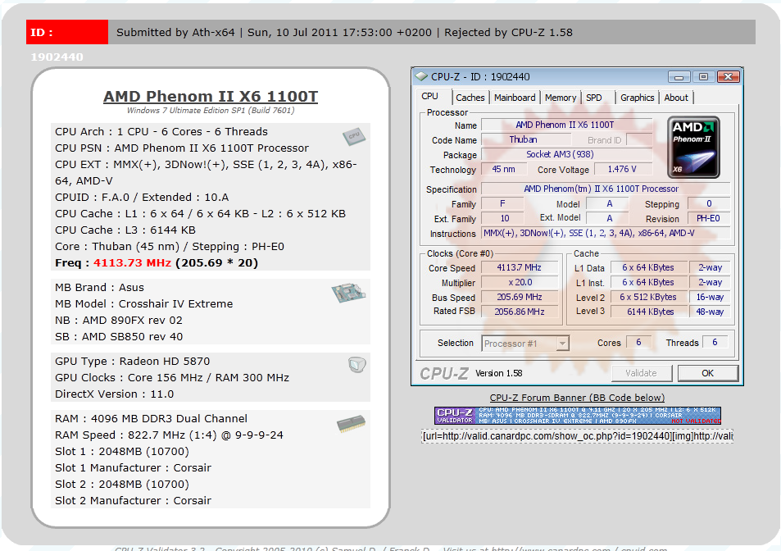Image resolution: width=781 pixels, height=551 pixels.
Task: Click the Level 2 value 6 x 512 KBytes
Action: [x=648, y=297]
